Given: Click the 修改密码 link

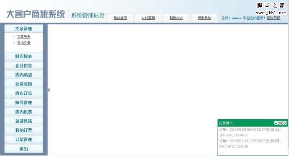Looking at the screenshot, I should pyautogui.click(x=274, y=18).
